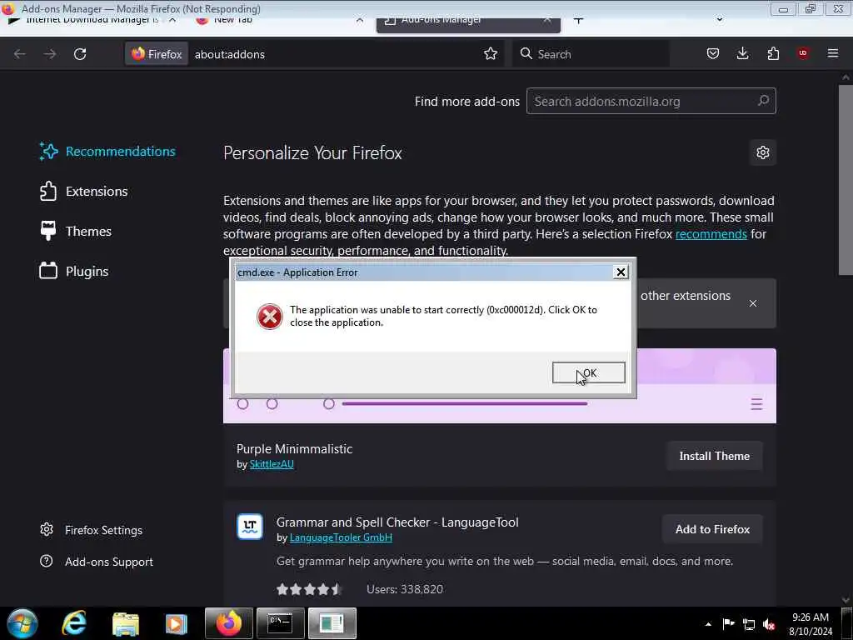The width and height of the screenshot is (853, 640).
Task: Click the Firefox back arrow
Action: click(20, 54)
